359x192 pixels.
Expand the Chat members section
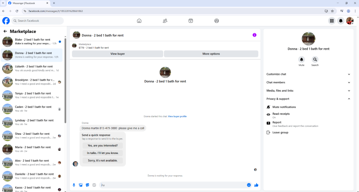point(308,83)
